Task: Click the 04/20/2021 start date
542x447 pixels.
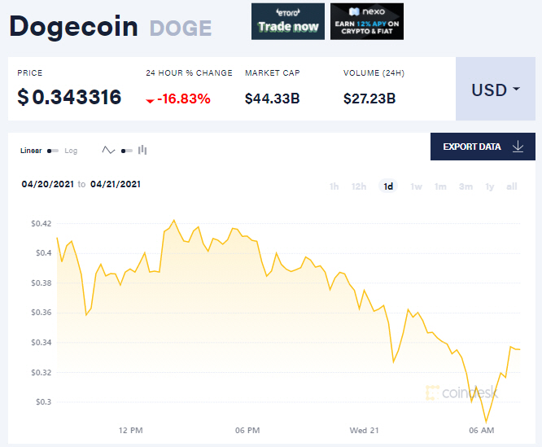Action: pos(46,184)
